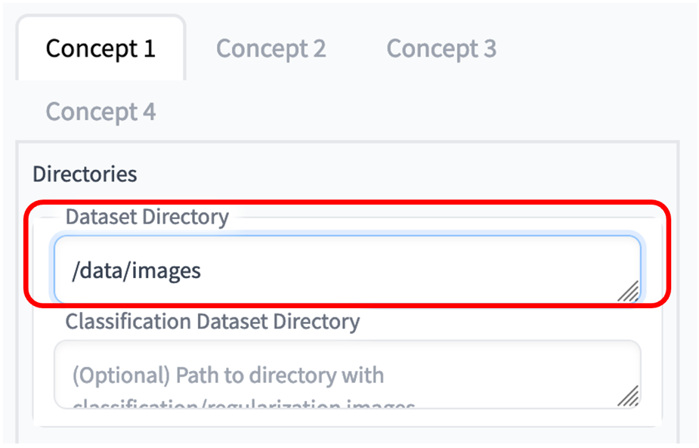The height and width of the screenshot is (448, 699).
Task: Click the "Dataset Directory" field label
Action: coord(147,218)
